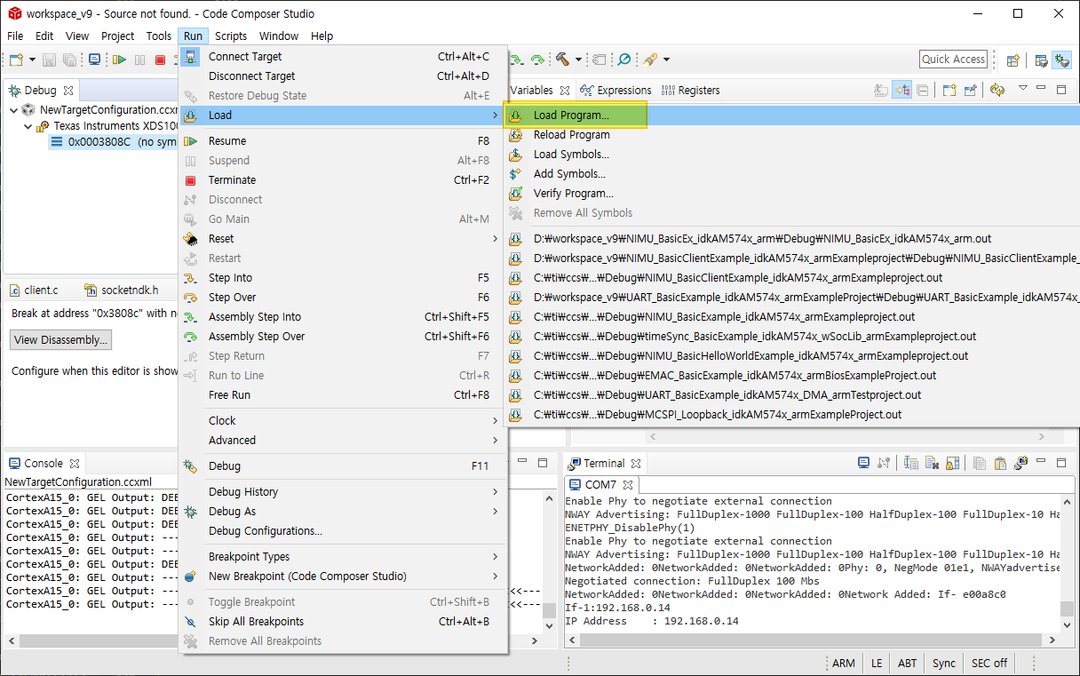Screen dimensions: 1080x676
Task: Open the highlighter pen dropdown arrow
Action: [x=666, y=60]
